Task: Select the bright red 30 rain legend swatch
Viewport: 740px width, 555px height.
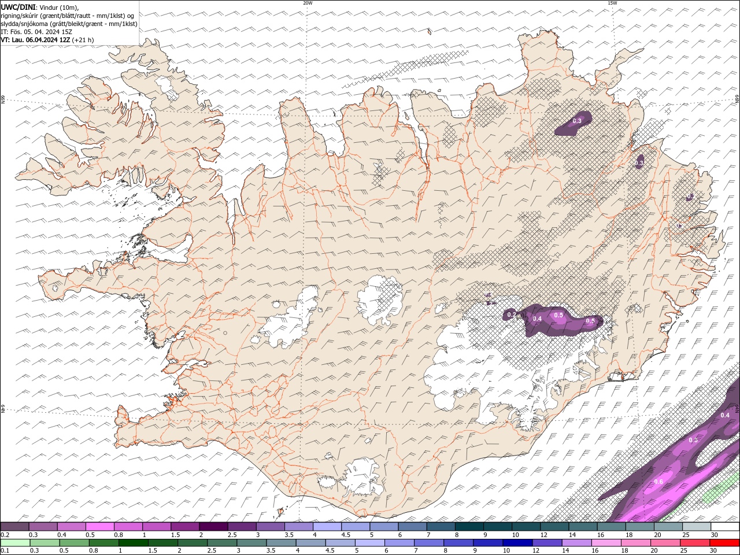Action: pyautogui.click(x=725, y=543)
